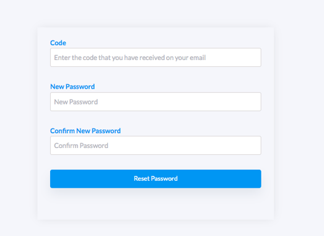Click the Reset Password button

(x=155, y=179)
